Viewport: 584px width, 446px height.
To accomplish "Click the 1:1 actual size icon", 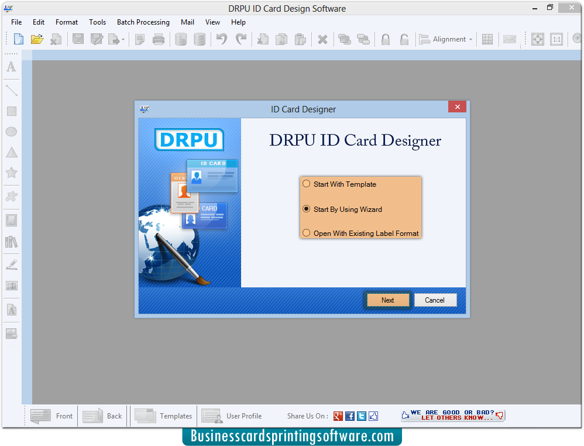I will [556, 39].
